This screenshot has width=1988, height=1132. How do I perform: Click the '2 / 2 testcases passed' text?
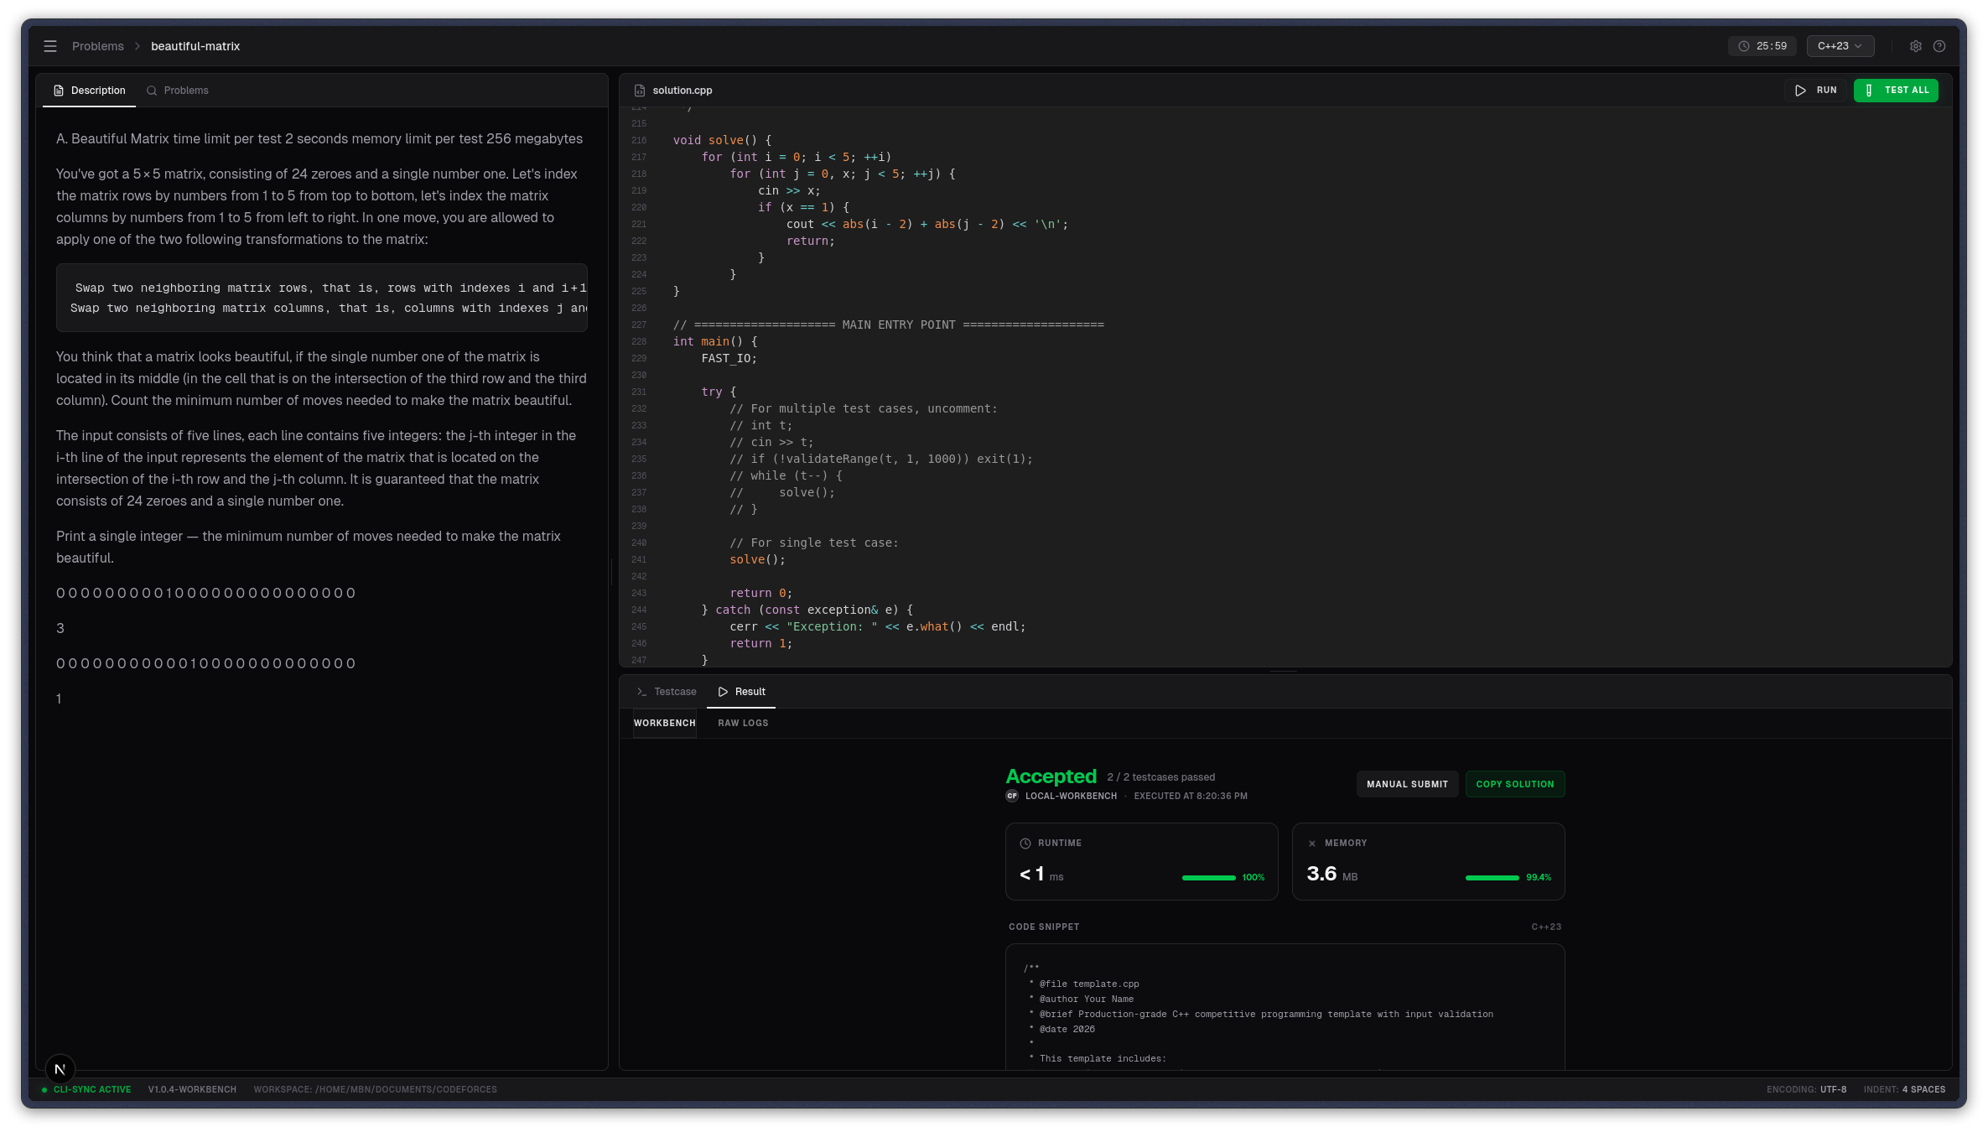click(x=1160, y=777)
